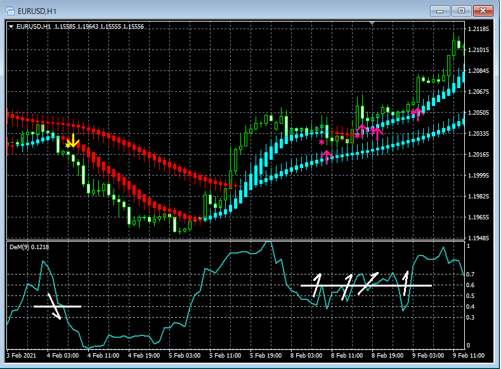
Task: Minimize the EURUSD,H1 chart window
Action: (x=440, y=11)
